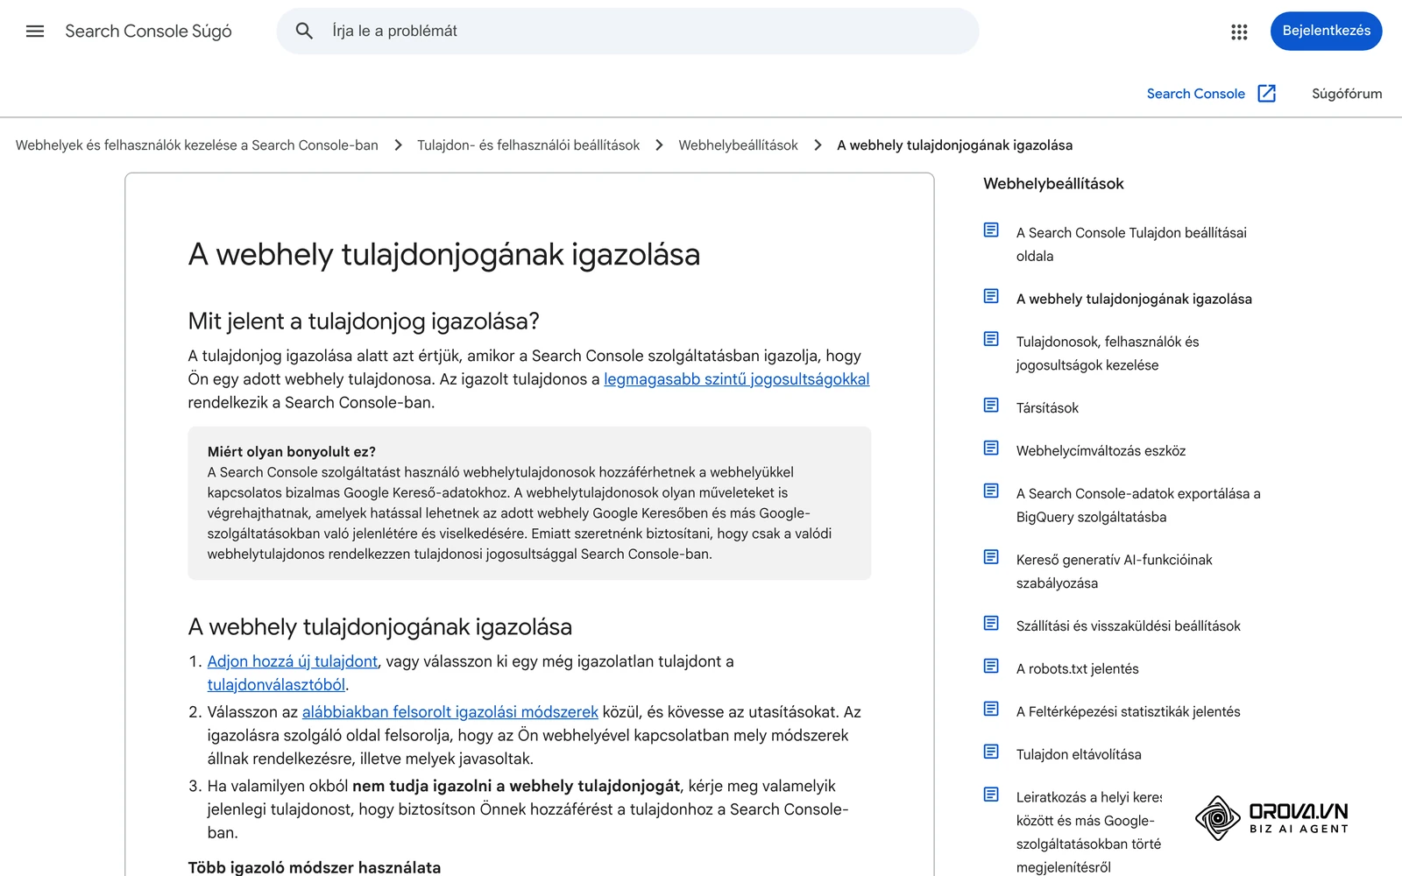This screenshot has width=1402, height=876.
Task: Click article icon beside Kereső generatív AI-funkcióinak szabályozása
Action: [x=991, y=557]
